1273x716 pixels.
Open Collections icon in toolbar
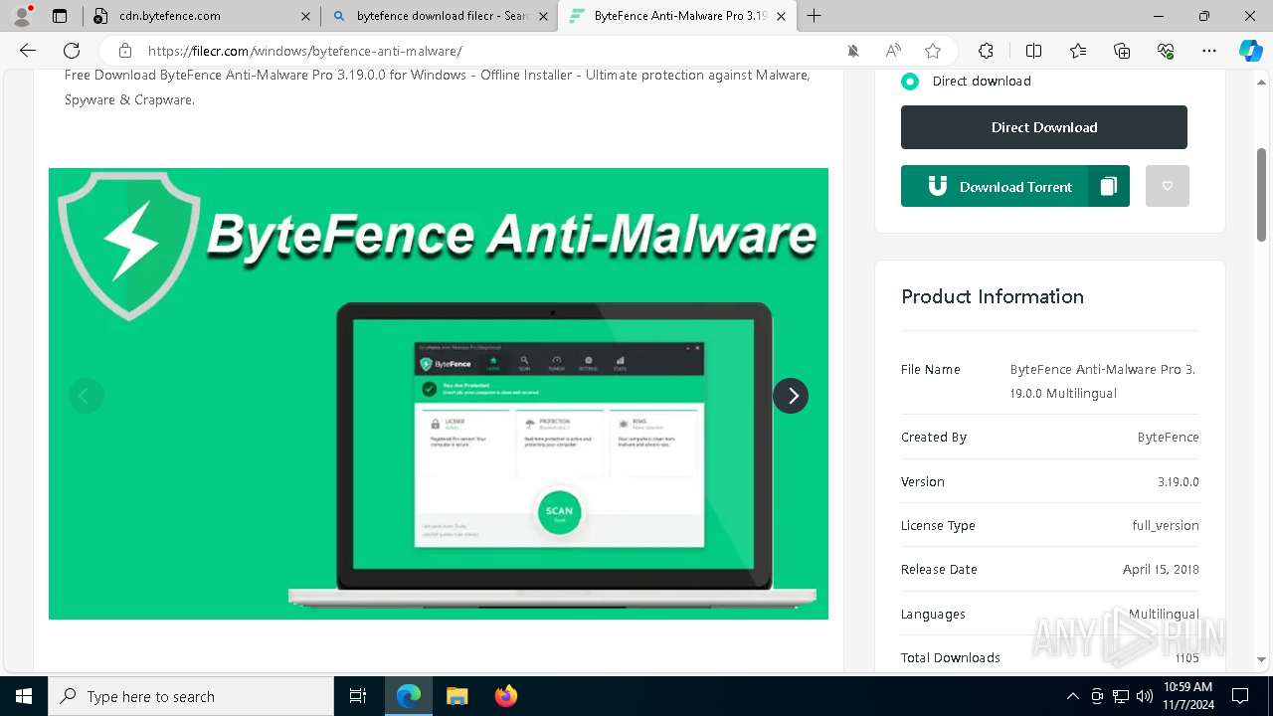click(1122, 51)
